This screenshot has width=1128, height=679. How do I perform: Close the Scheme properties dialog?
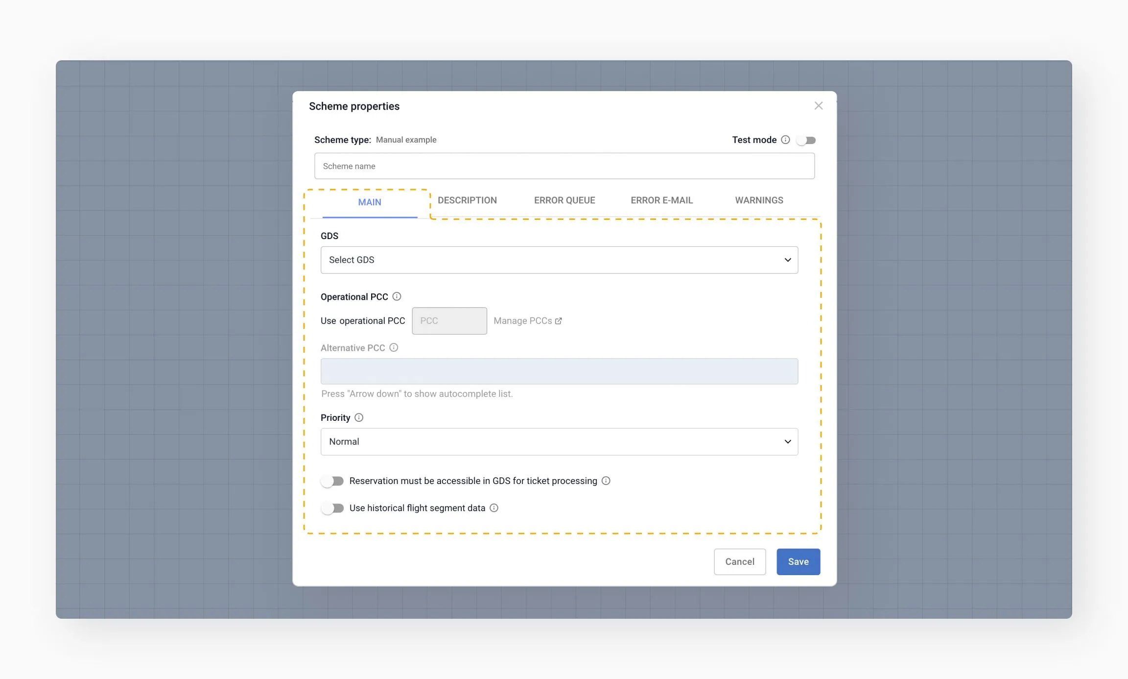point(818,106)
